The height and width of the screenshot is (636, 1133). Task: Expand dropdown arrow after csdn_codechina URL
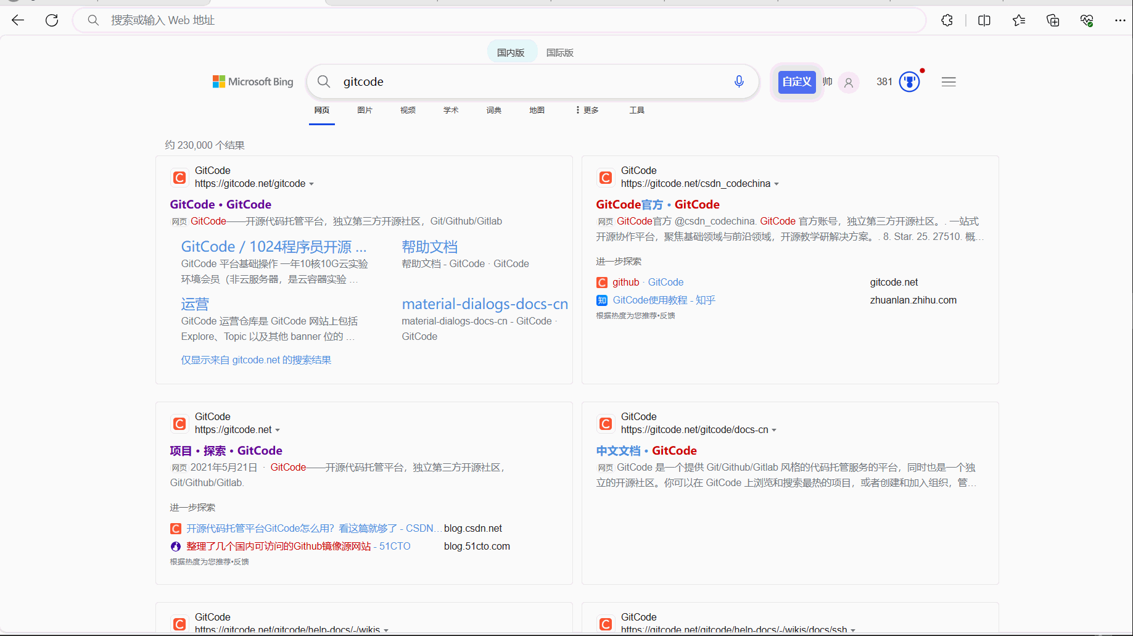click(777, 184)
